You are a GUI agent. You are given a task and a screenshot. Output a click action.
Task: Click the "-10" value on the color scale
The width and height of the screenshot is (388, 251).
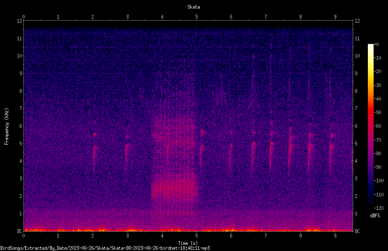coord(377,58)
